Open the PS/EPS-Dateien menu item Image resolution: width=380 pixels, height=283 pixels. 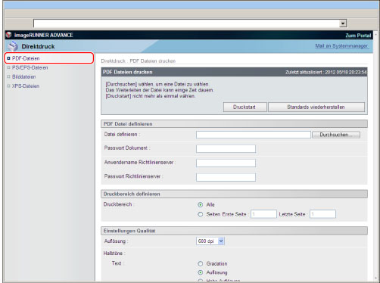coord(30,67)
